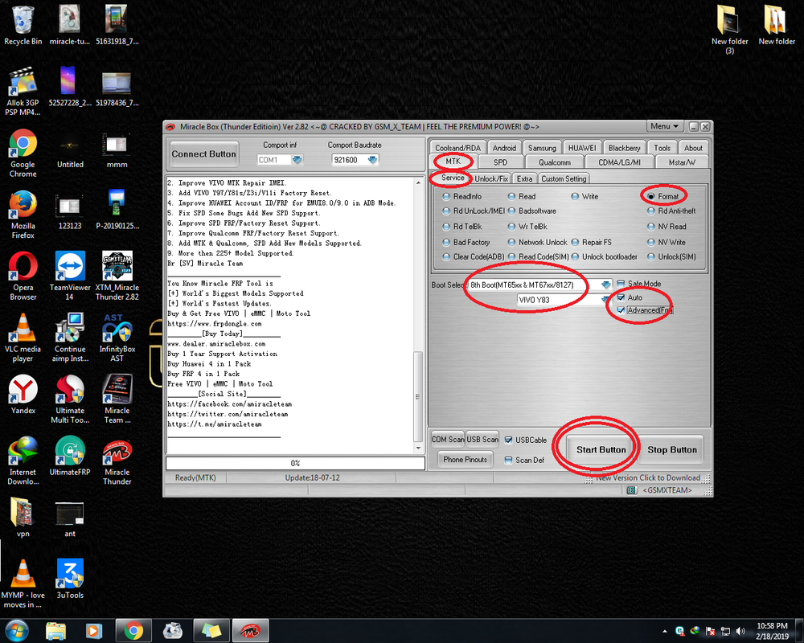Screen dimensions: 804x643
Task: Select the Allok 3GP PSP MP4 shortcut
Action: pyautogui.click(x=23, y=92)
